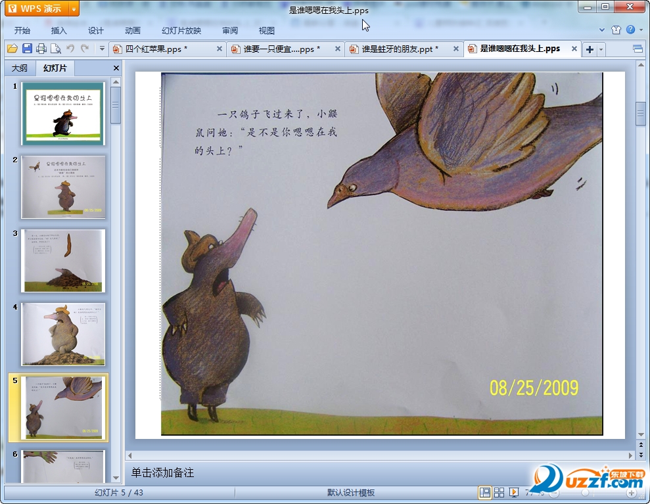Click thumbnail pane scroll up arrow

[116, 82]
